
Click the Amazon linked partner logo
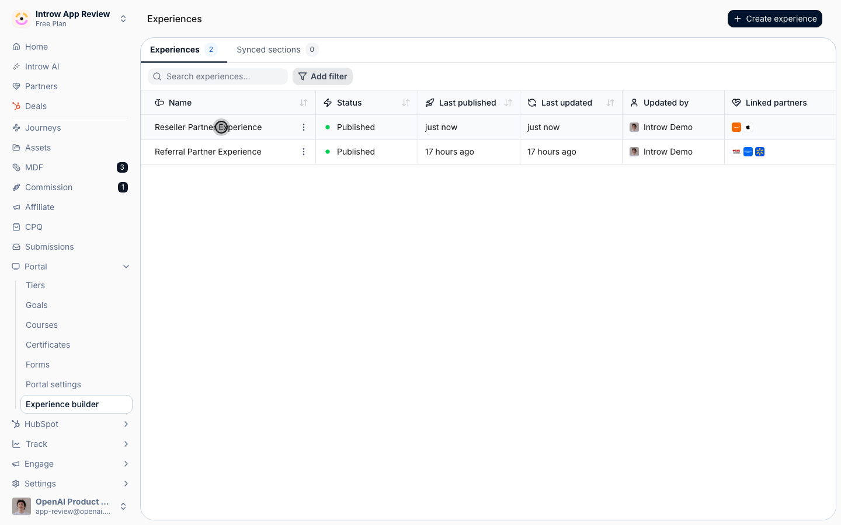pyautogui.click(x=736, y=127)
